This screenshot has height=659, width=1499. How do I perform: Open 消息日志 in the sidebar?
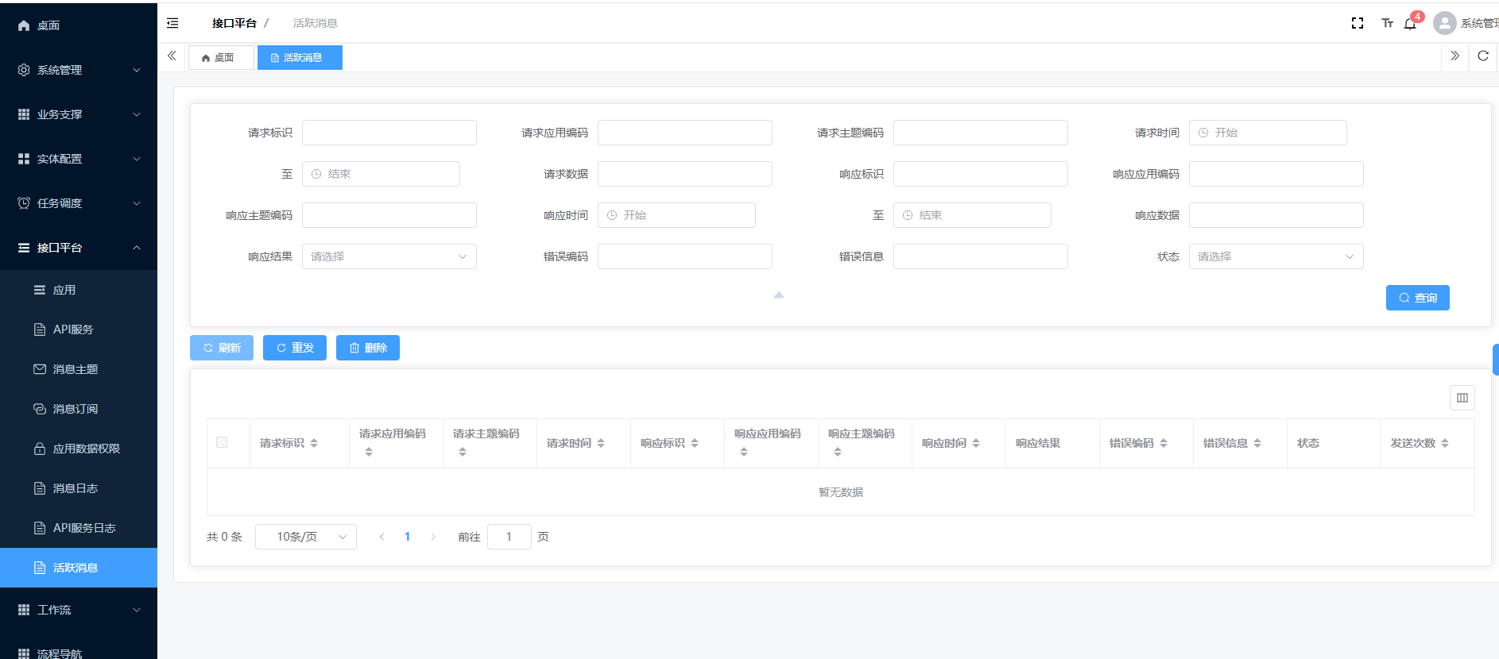pyautogui.click(x=79, y=488)
